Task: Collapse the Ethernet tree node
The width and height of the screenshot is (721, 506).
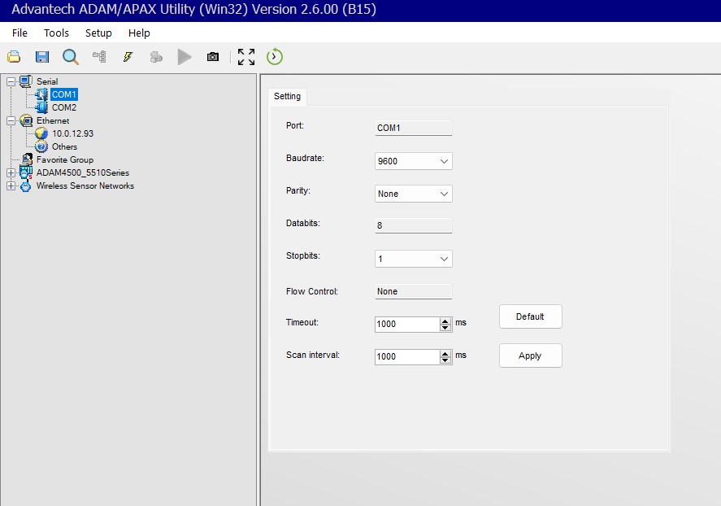Action: [11, 120]
